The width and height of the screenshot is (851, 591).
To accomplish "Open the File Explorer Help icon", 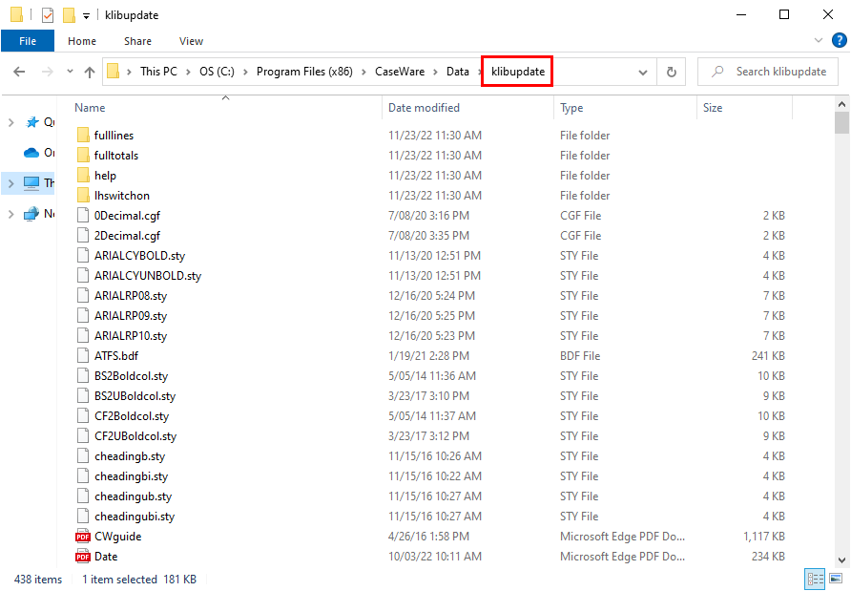I will click(839, 40).
